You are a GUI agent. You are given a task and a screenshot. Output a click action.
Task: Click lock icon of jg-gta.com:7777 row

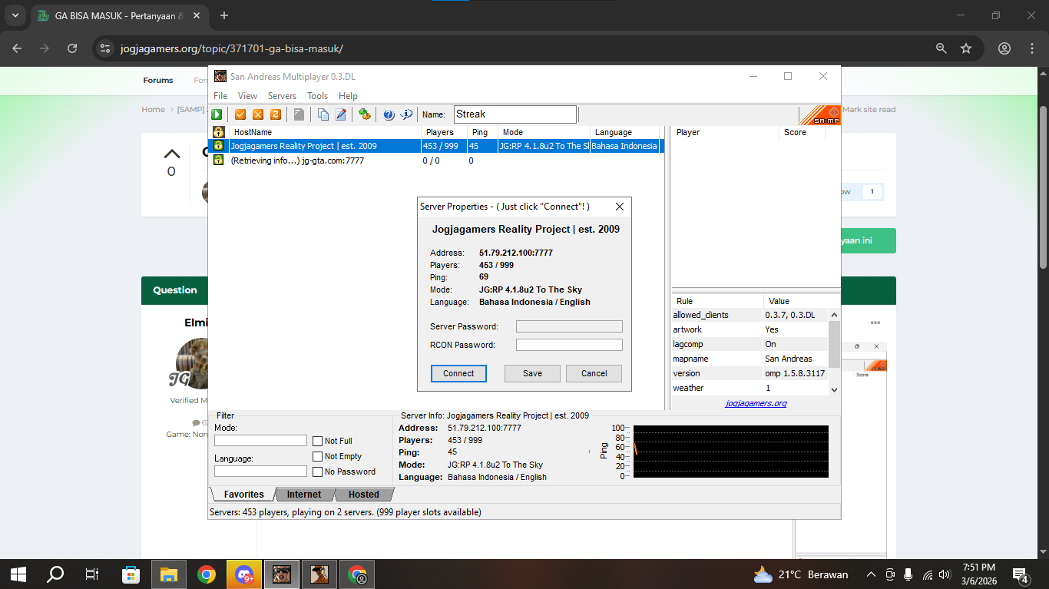pos(218,160)
